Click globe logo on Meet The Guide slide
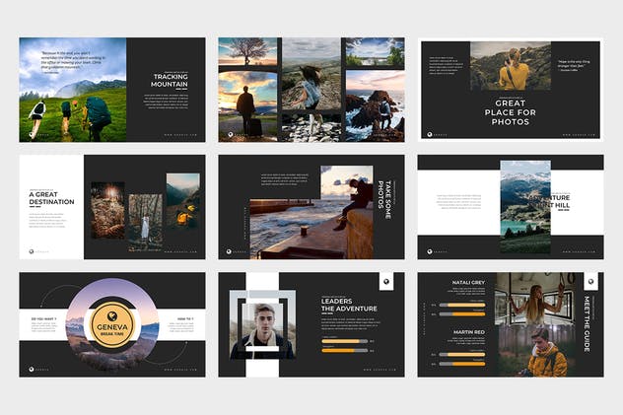The image size is (623, 415). click(590, 282)
